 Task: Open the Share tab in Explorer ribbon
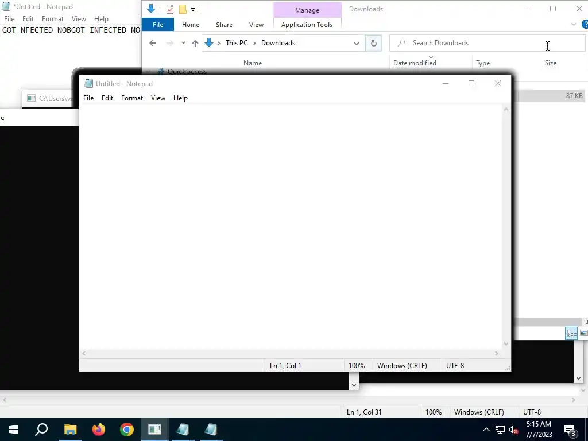[x=225, y=25]
